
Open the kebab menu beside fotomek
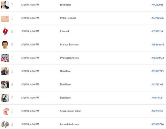click(x=12, y=31)
